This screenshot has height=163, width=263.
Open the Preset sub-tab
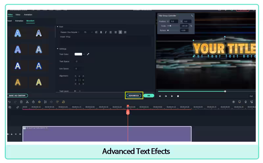pos(10,21)
